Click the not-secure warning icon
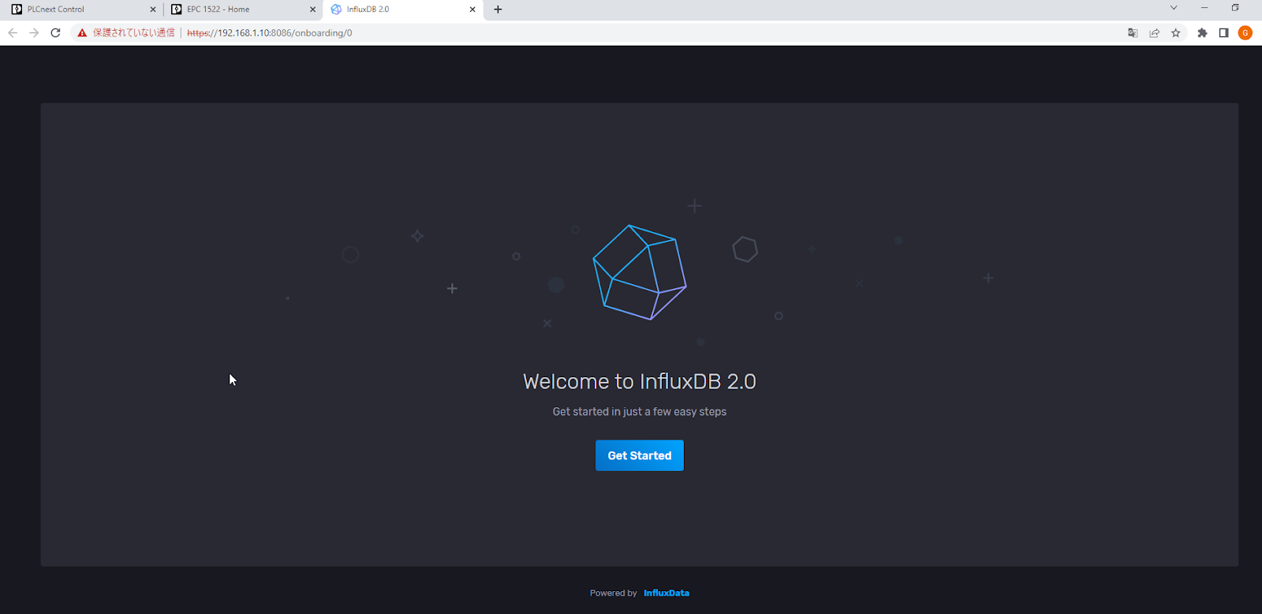Viewport: 1262px width, 614px height. tap(82, 33)
